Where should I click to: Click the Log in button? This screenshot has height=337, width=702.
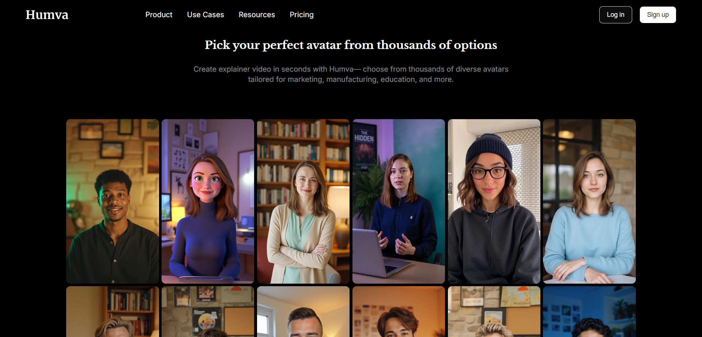[x=615, y=15]
